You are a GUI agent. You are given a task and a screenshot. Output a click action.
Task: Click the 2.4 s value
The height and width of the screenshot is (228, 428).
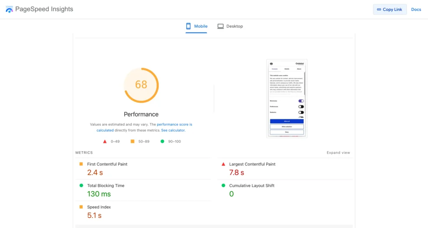pos(95,172)
